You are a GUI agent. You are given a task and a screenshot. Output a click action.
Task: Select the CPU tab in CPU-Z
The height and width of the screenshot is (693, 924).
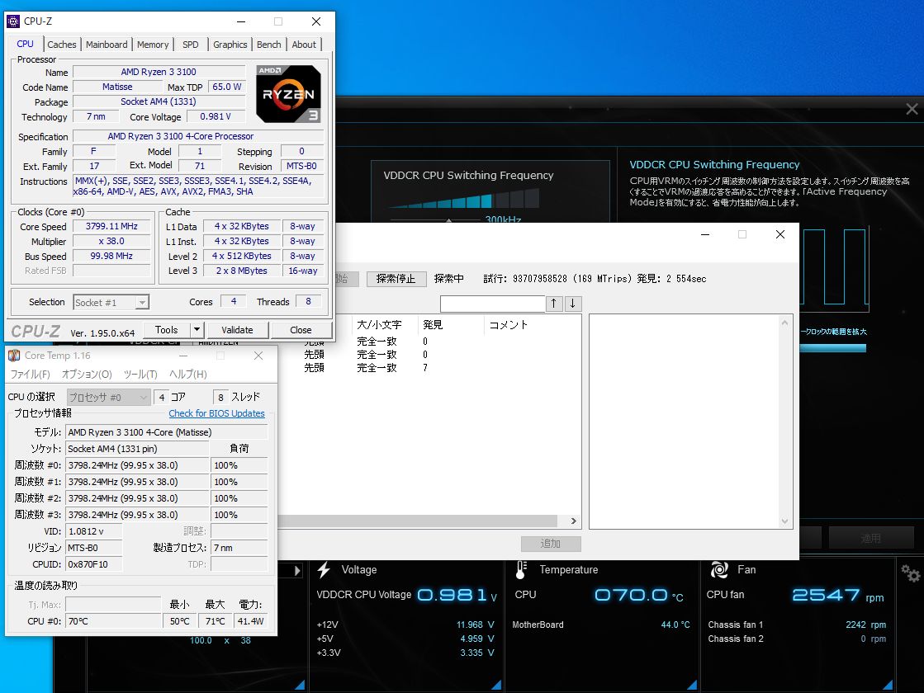[x=26, y=45]
